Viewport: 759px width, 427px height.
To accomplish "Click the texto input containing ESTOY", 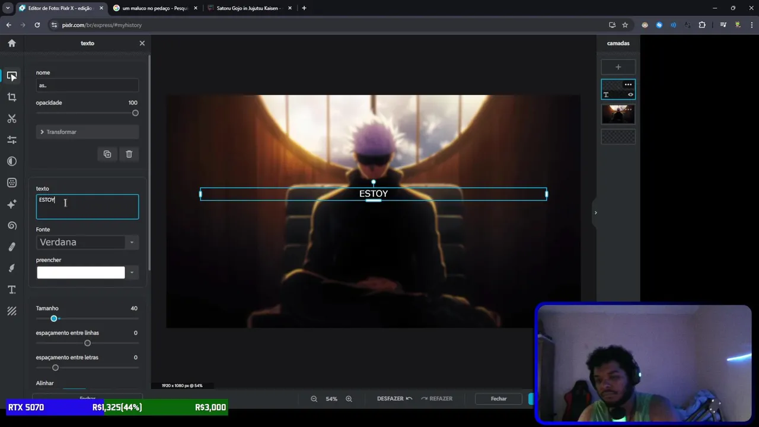I will (87, 207).
